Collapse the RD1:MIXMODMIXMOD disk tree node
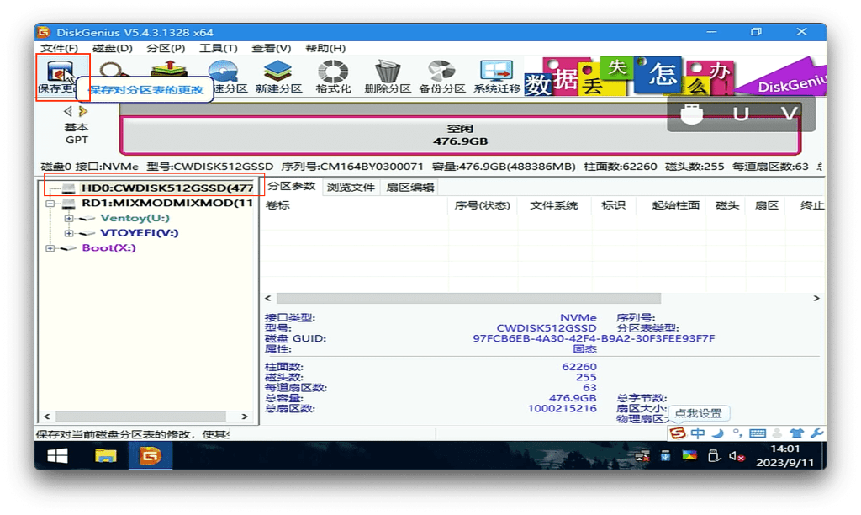861x515 pixels. 50,204
